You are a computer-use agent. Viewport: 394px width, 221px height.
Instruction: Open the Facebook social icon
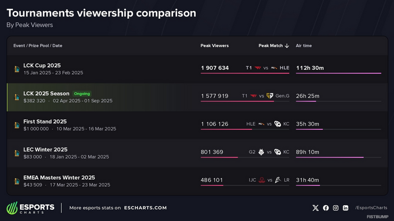326,208
